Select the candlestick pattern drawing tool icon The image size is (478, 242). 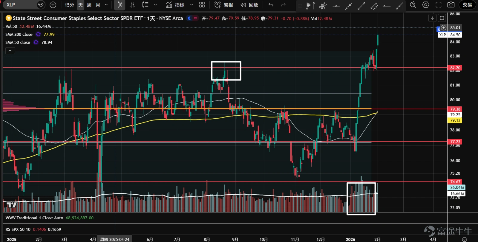click(x=323, y=5)
